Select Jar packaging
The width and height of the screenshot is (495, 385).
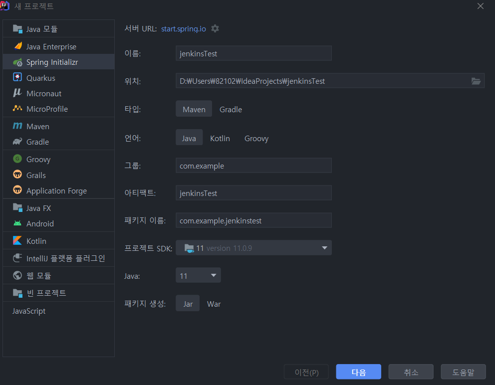188,304
